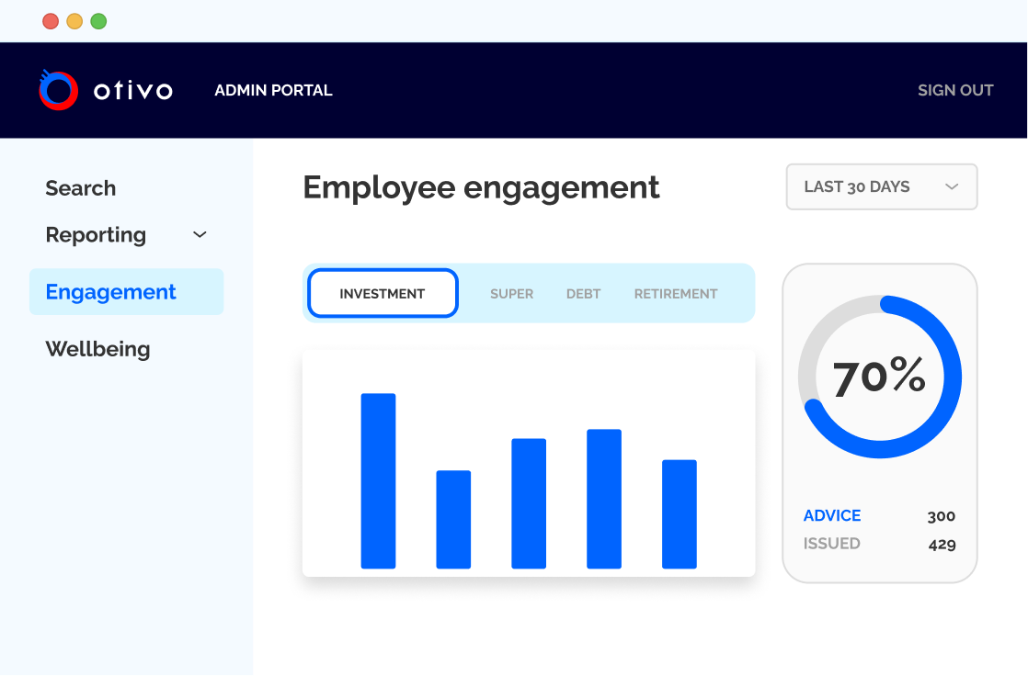Viewport: 1028px width, 676px height.
Task: Select the rightmost bar in the chart
Action: (x=678, y=513)
